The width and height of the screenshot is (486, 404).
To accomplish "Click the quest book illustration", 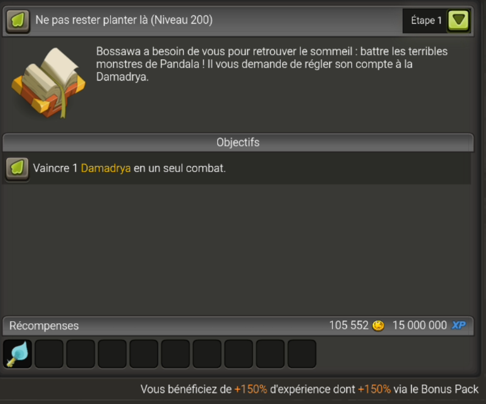I will (48, 83).
